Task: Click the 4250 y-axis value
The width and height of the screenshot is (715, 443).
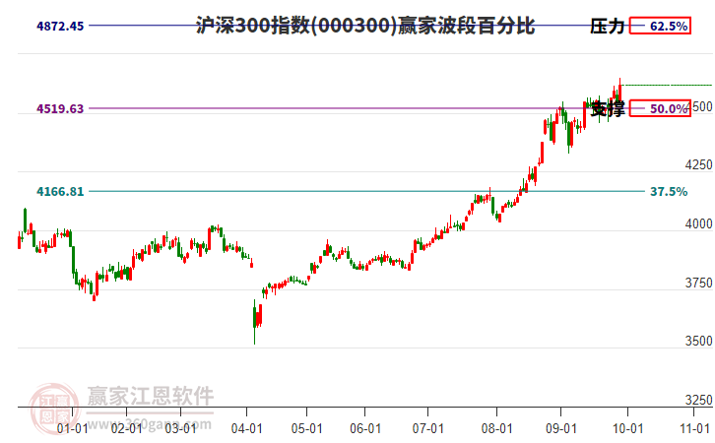Action: [698, 165]
